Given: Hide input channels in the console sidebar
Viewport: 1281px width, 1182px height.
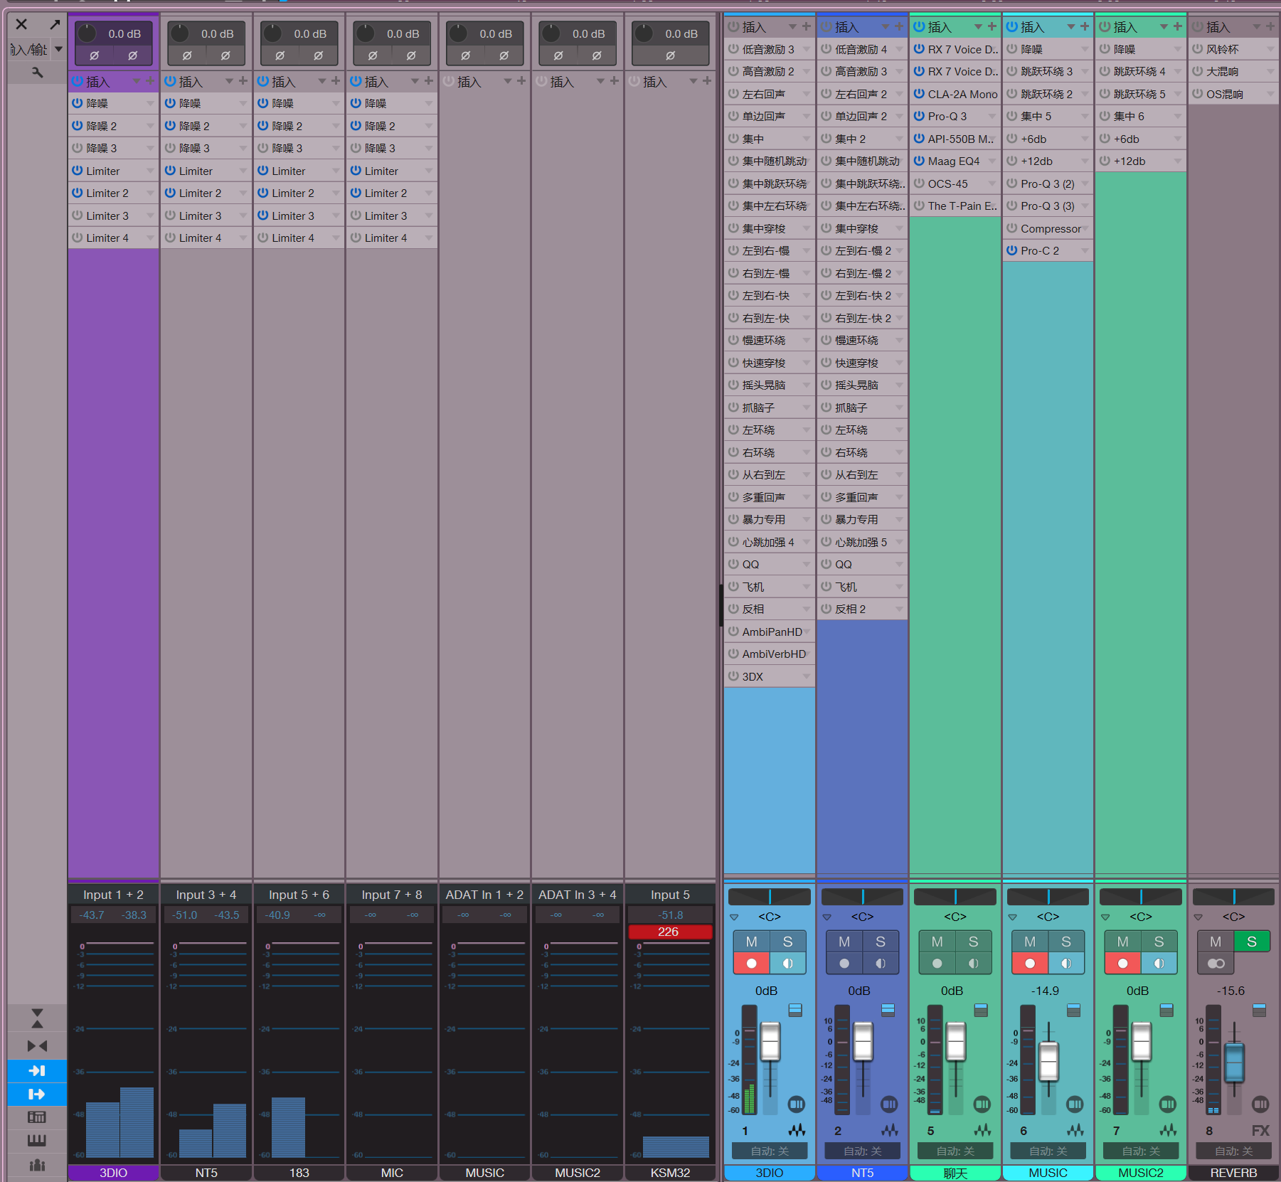Looking at the screenshot, I should tap(37, 1070).
